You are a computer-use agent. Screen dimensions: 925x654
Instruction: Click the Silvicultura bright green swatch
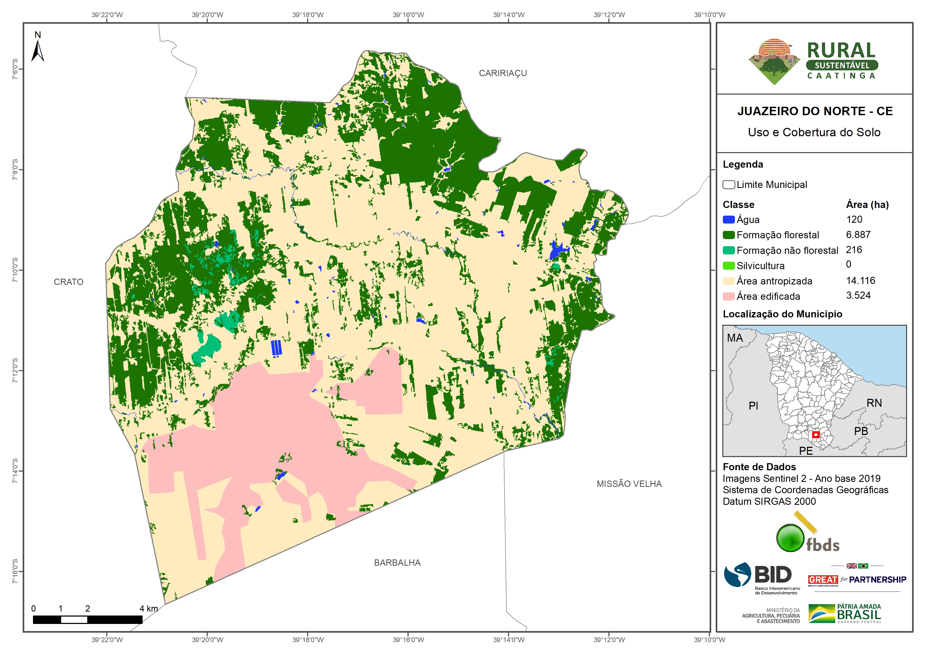pyautogui.click(x=728, y=265)
